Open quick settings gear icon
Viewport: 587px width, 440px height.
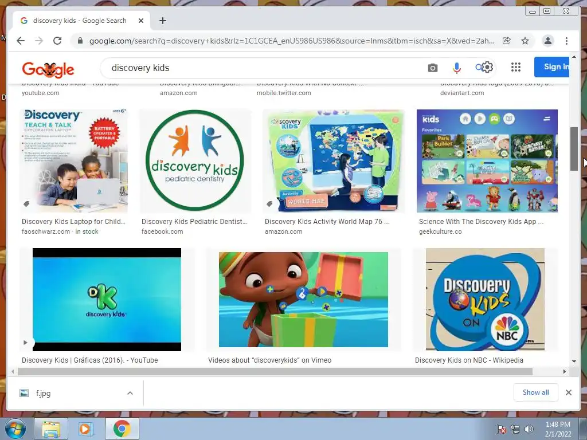click(487, 67)
